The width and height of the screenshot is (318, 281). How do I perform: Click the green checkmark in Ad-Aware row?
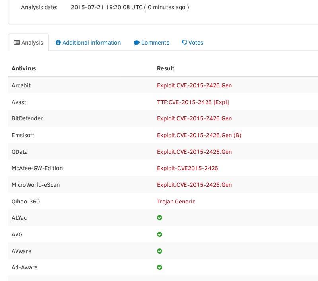[x=160, y=267]
